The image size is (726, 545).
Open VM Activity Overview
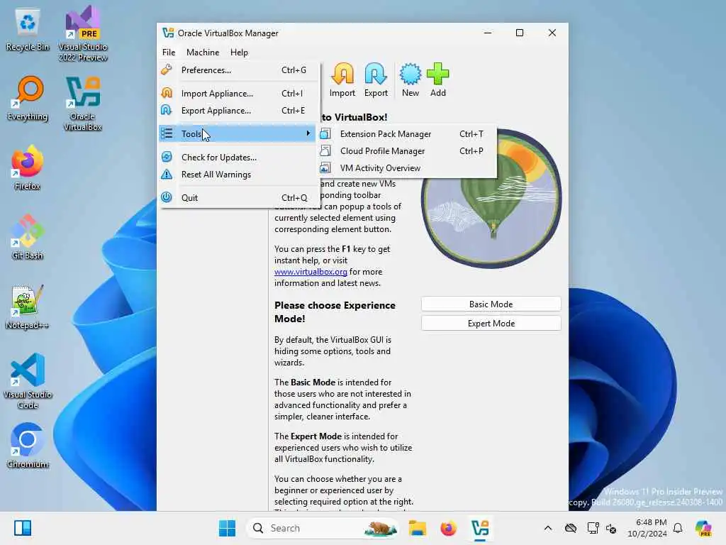408,168
